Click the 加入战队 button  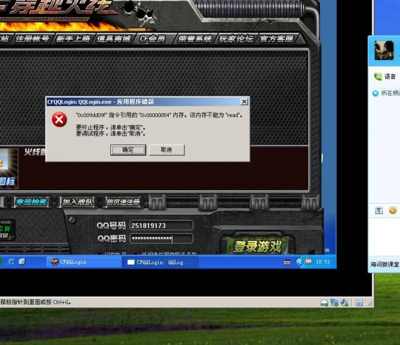[77, 202]
